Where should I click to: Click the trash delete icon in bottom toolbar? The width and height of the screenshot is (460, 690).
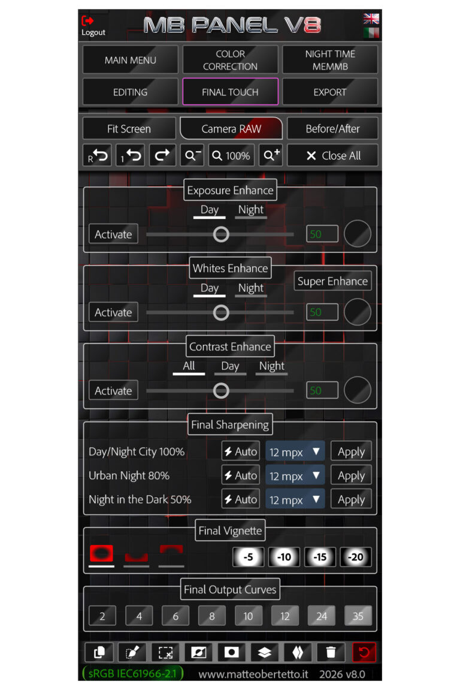(331, 652)
